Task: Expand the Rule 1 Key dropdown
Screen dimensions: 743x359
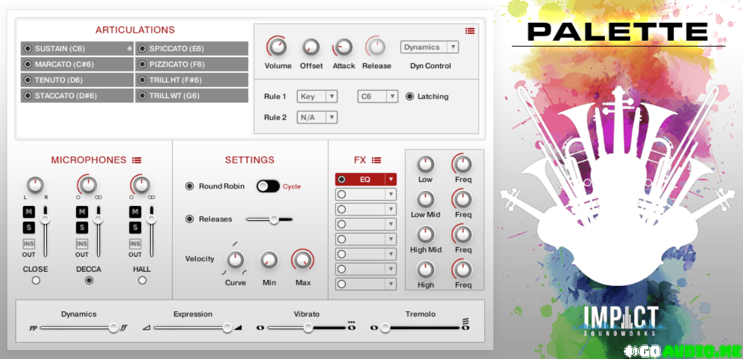Action: 317,96
